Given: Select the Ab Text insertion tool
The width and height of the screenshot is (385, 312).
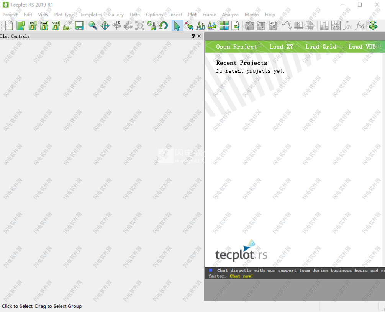Looking at the screenshot, I should (201, 26).
